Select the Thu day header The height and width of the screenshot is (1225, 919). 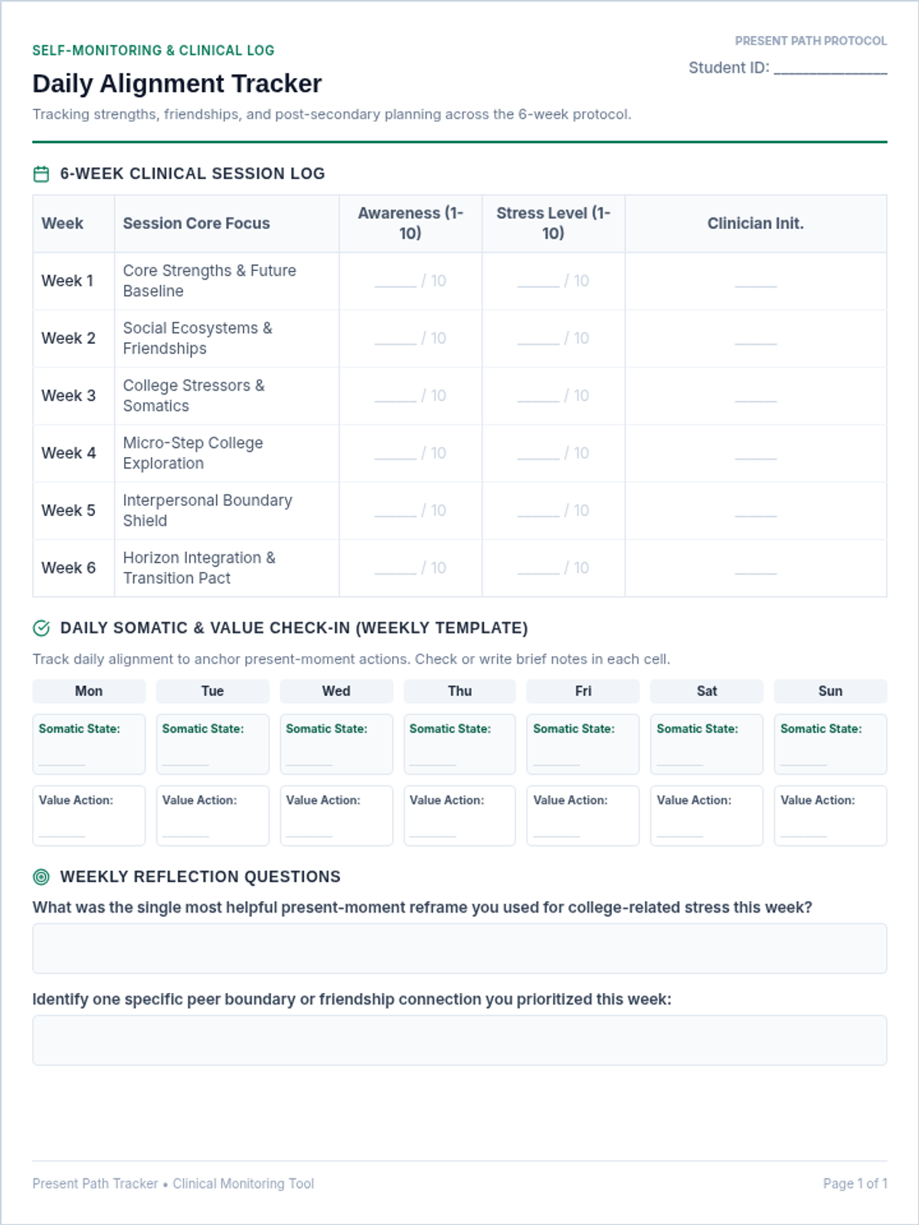tap(459, 691)
